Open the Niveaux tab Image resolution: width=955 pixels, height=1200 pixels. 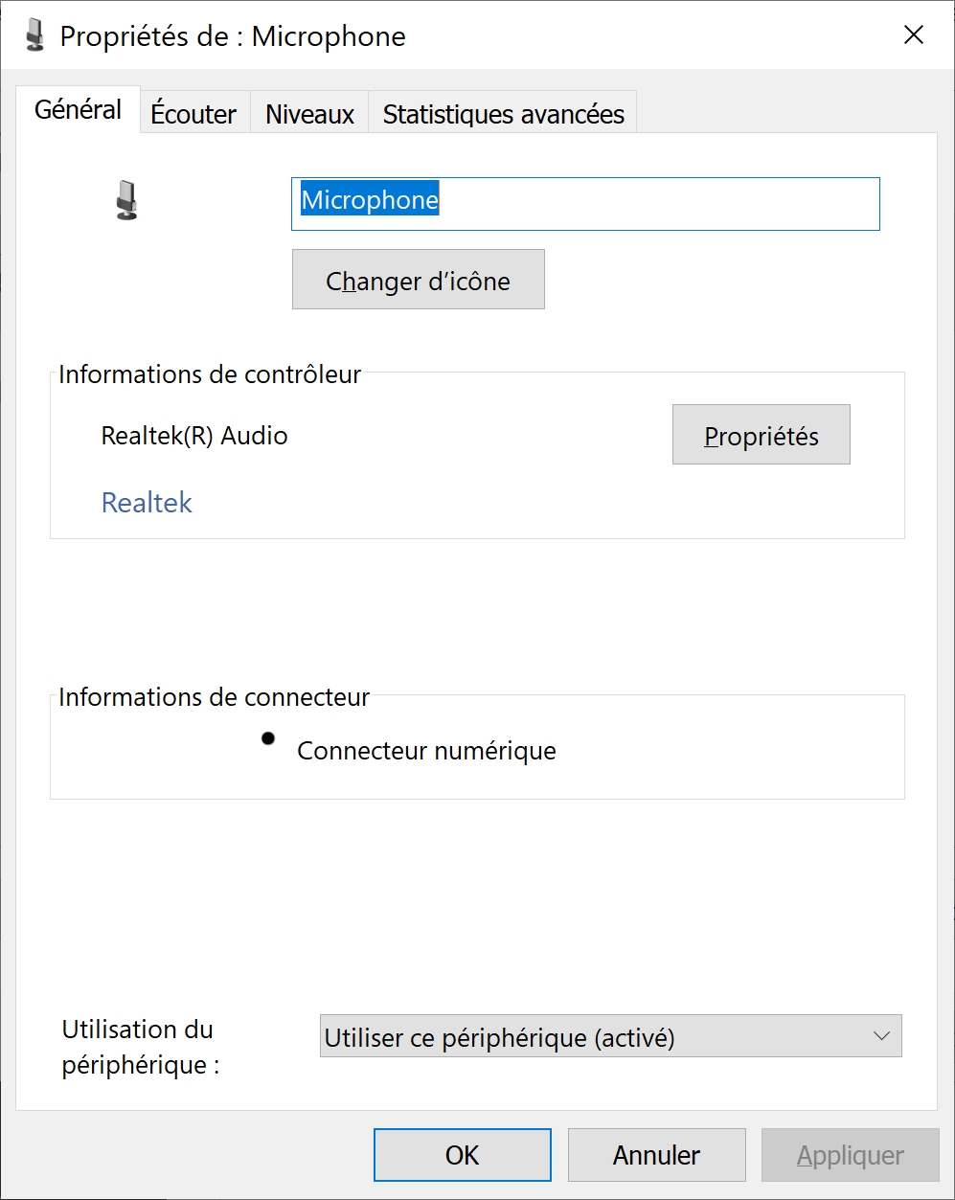pos(309,114)
